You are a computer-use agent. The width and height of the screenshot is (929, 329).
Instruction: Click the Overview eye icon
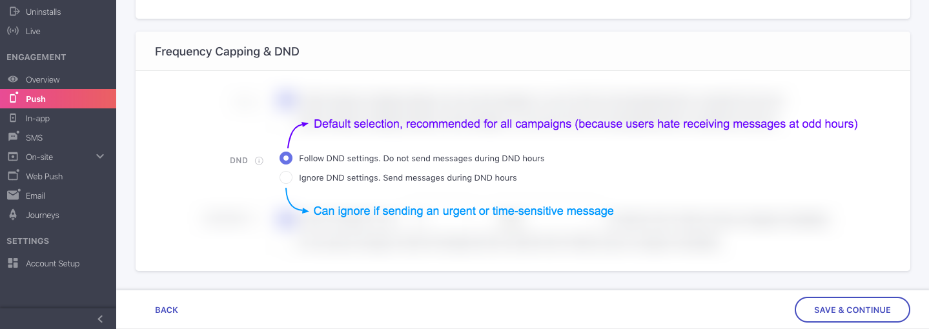click(x=13, y=79)
